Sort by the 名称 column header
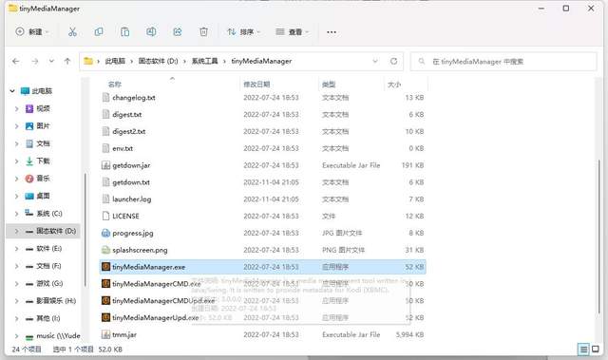The image size is (608, 360). pos(115,85)
